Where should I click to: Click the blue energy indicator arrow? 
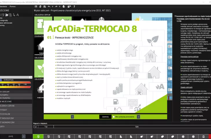click(x=1, y=80)
